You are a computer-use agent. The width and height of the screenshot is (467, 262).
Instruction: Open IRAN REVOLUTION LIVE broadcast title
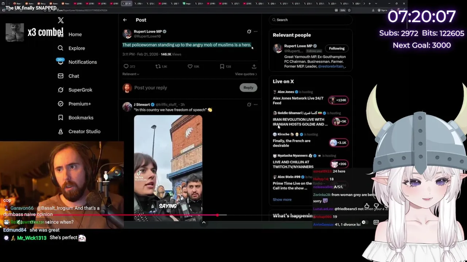click(x=300, y=122)
